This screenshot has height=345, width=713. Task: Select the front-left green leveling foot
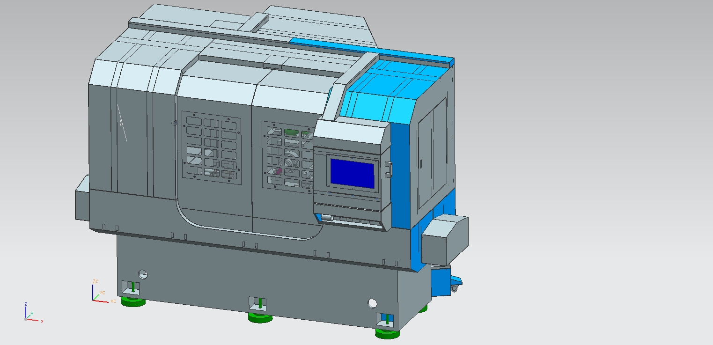[x=133, y=302]
